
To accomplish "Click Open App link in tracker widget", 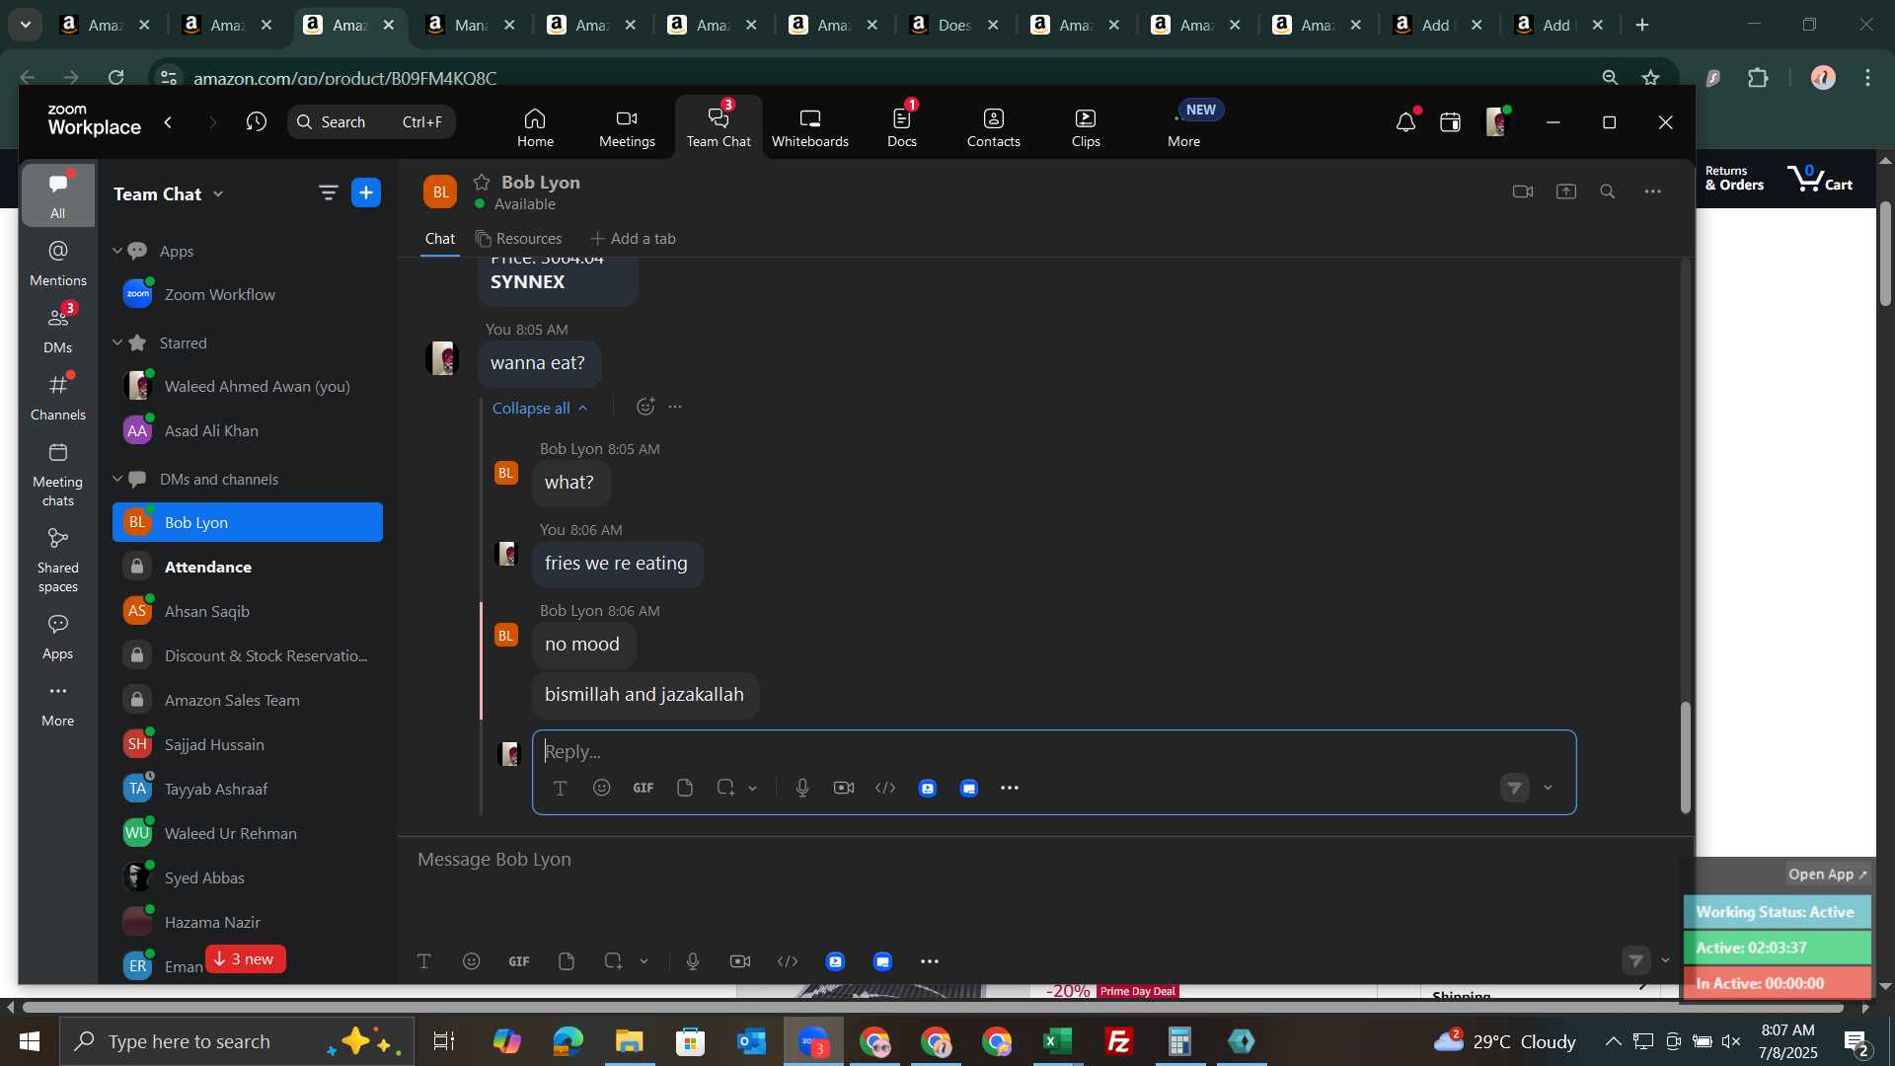I will coord(1828,875).
